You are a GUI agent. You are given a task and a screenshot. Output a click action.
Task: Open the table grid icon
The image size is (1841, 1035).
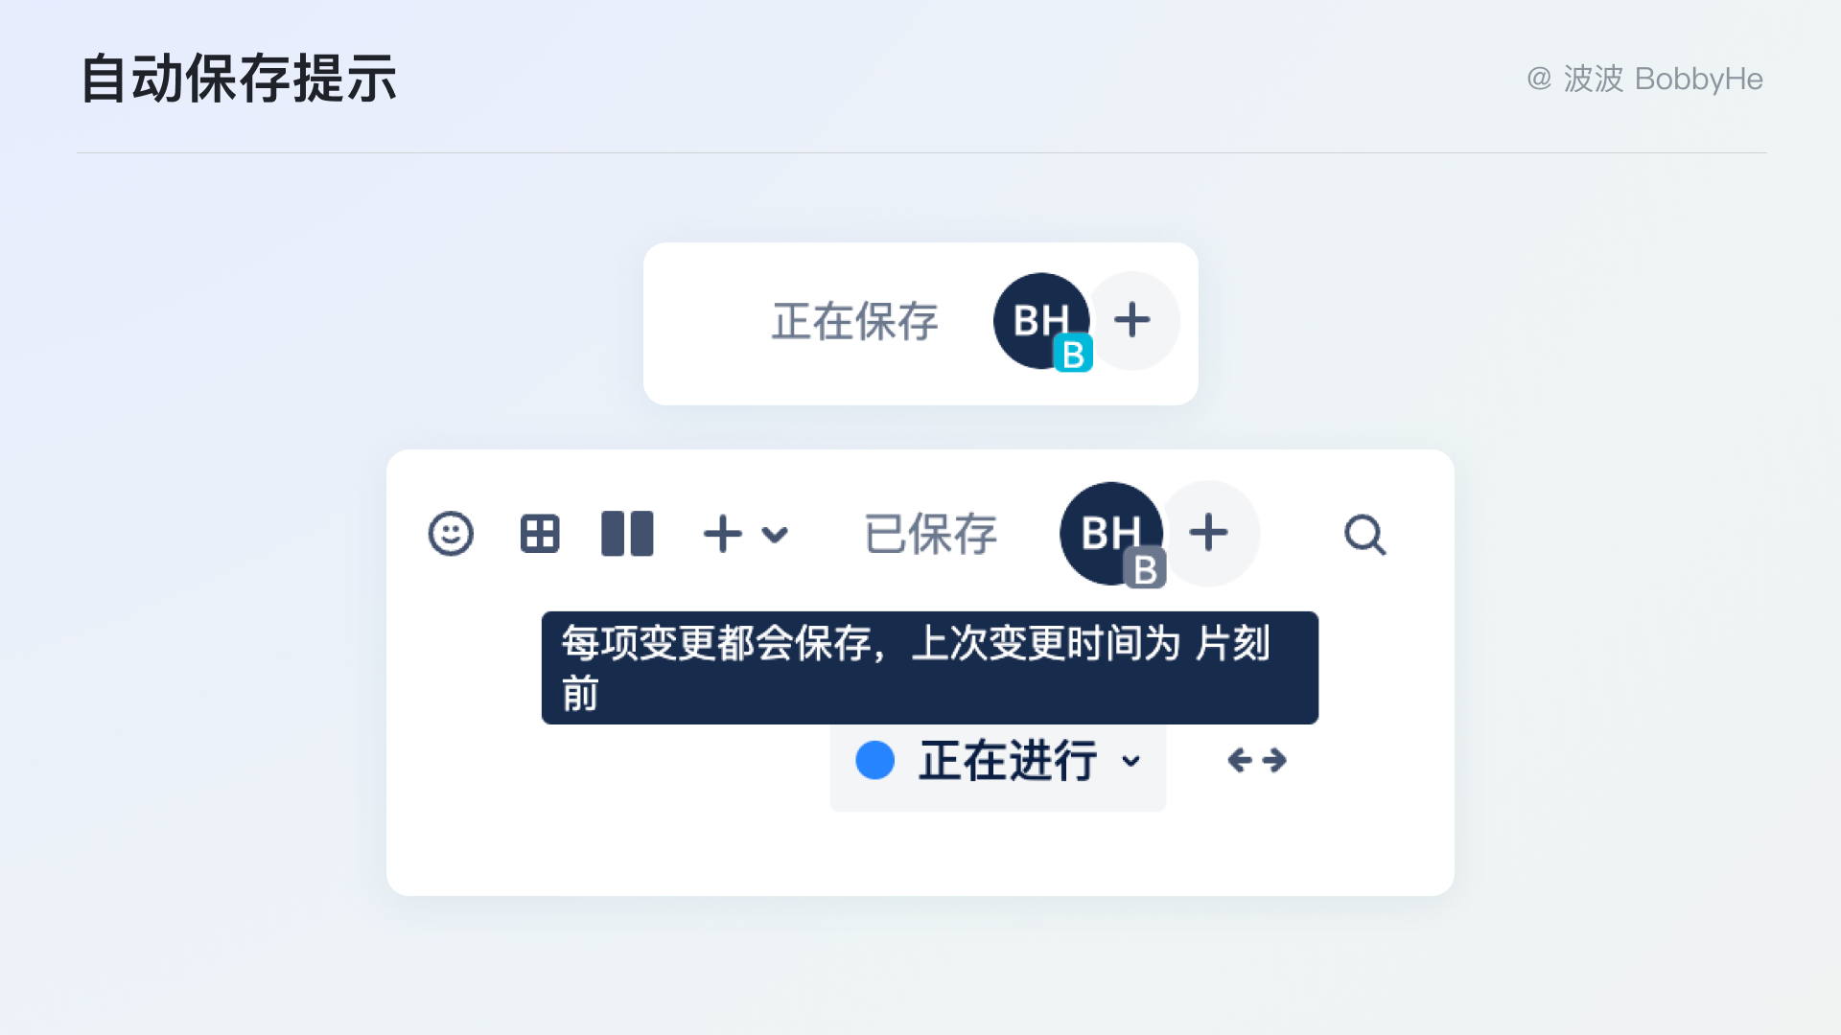[x=540, y=534]
